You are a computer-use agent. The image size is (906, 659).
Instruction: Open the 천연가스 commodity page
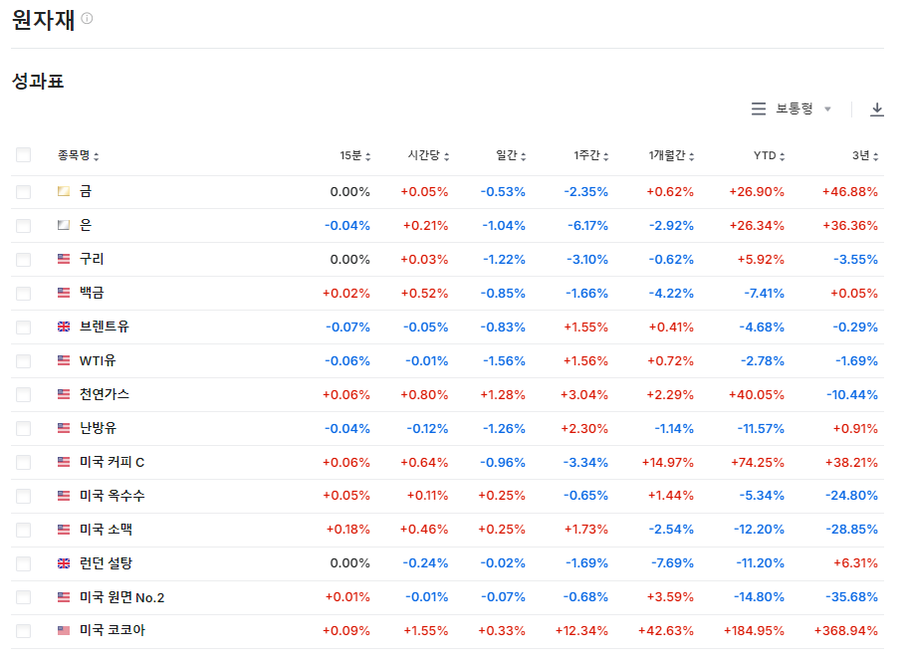[104, 394]
